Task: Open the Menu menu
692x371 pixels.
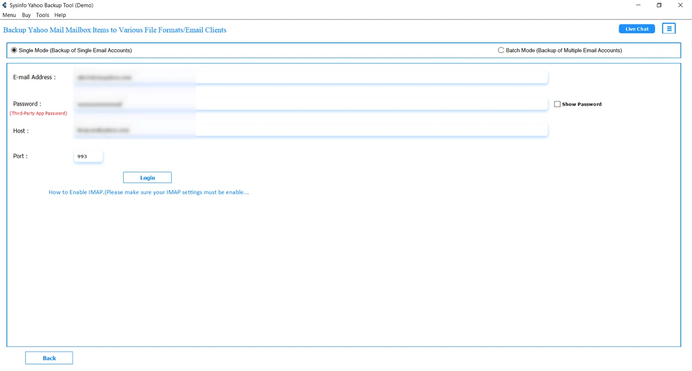Action: pyautogui.click(x=9, y=15)
